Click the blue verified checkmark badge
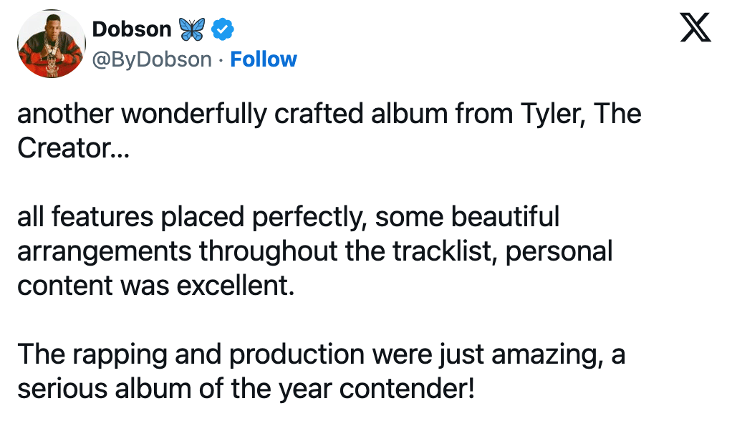Screen dimensions: 732x421 tap(222, 29)
